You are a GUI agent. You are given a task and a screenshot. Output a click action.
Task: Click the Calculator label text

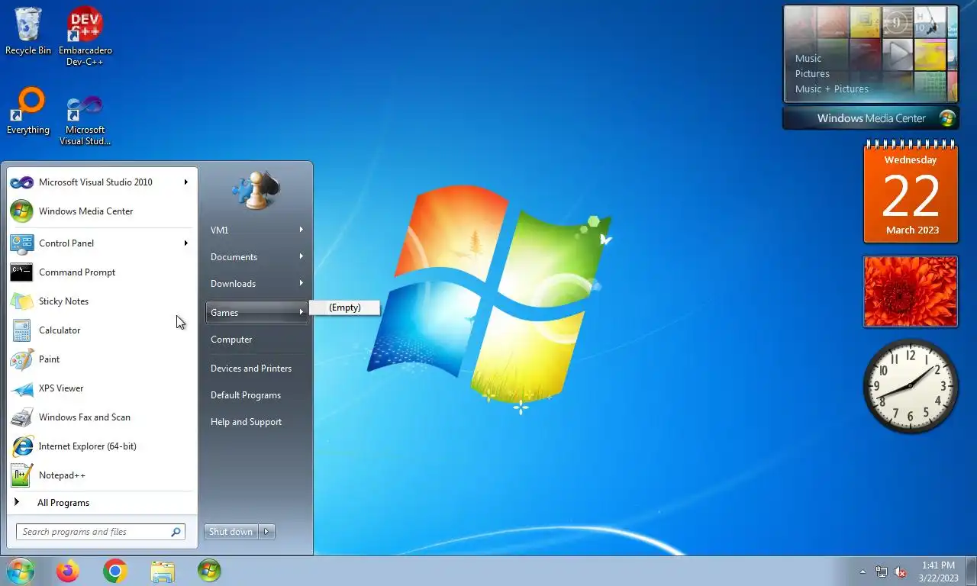coord(60,330)
